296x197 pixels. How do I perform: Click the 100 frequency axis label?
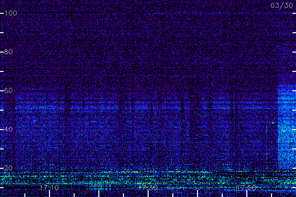point(11,13)
